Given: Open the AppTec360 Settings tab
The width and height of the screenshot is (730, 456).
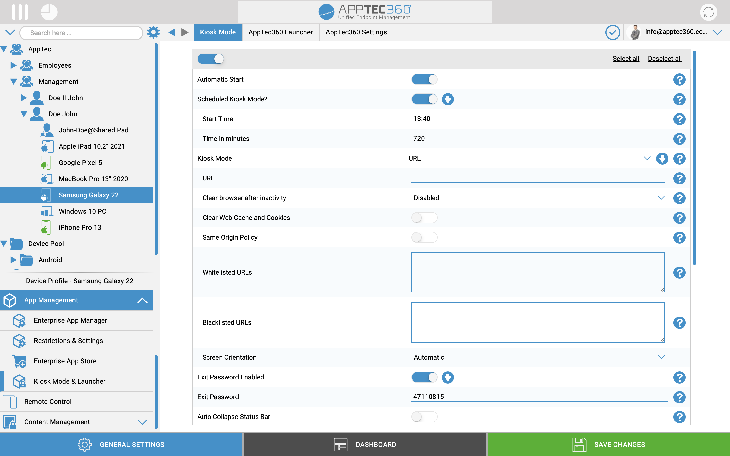Looking at the screenshot, I should click(x=356, y=32).
